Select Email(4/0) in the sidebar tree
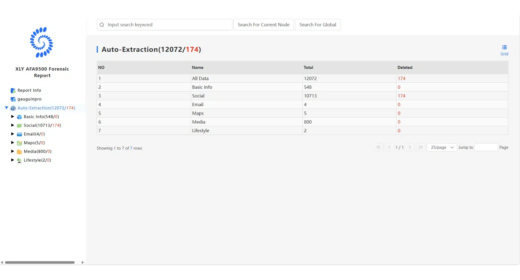Screen dimensions: 520x280 (x=34, y=134)
